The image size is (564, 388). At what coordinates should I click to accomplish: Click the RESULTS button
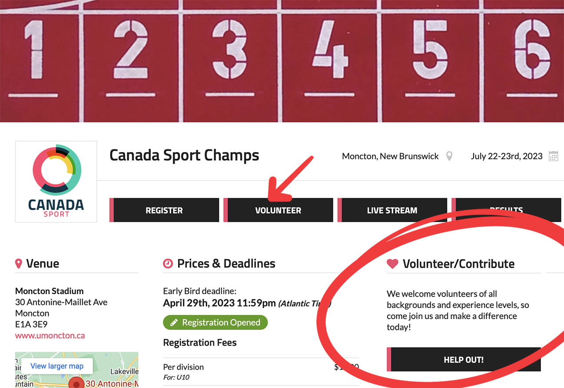(x=506, y=211)
